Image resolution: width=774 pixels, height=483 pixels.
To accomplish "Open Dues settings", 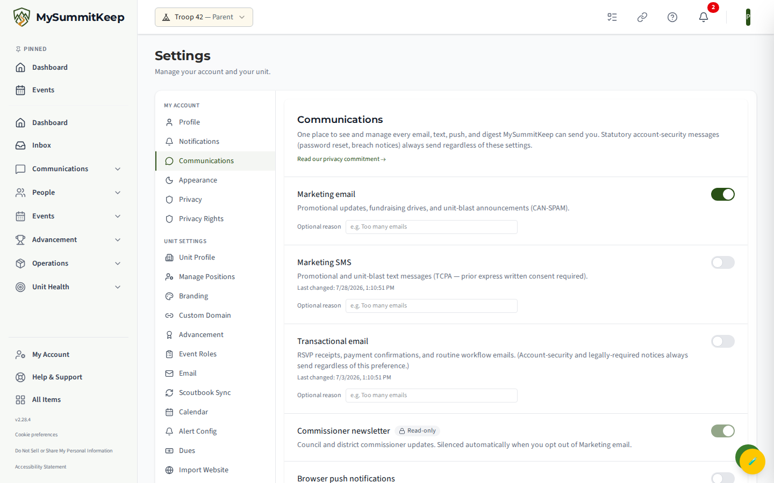I will tap(216, 450).
